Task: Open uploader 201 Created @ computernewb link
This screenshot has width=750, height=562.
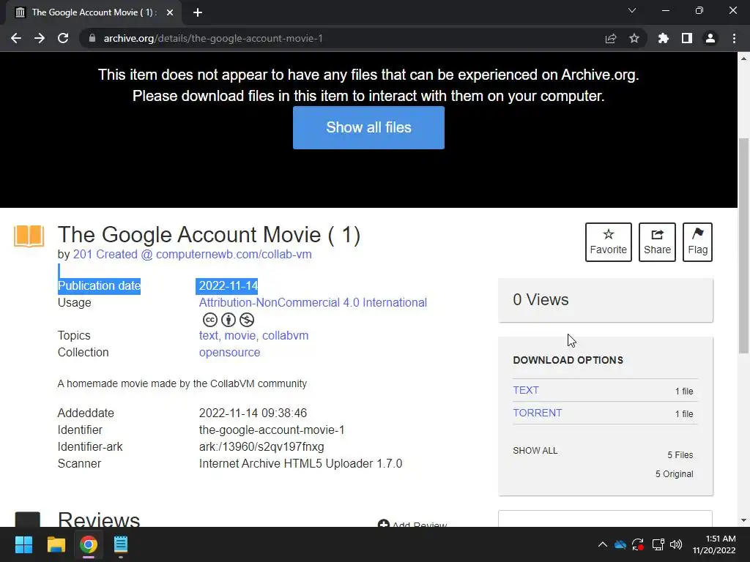Action: point(193,254)
